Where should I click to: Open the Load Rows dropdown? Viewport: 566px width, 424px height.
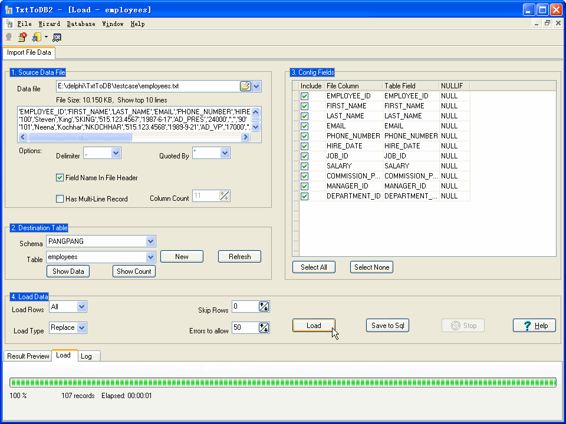click(81, 307)
